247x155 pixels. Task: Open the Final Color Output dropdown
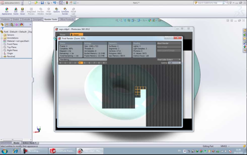pos(169,59)
